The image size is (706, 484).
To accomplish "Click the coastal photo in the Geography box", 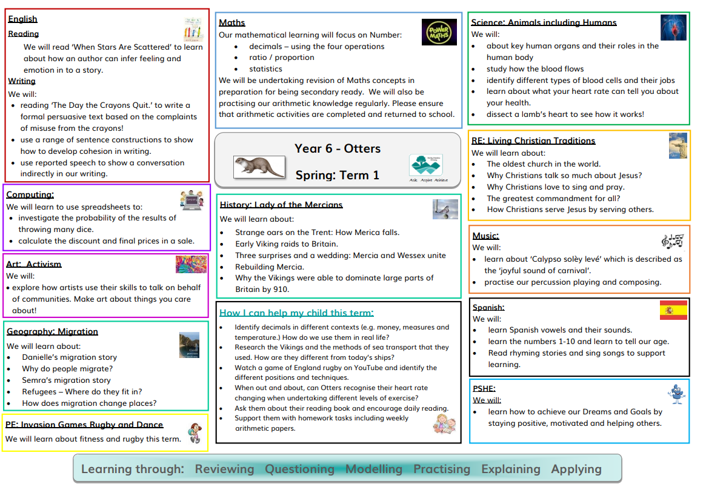I will coord(188,345).
